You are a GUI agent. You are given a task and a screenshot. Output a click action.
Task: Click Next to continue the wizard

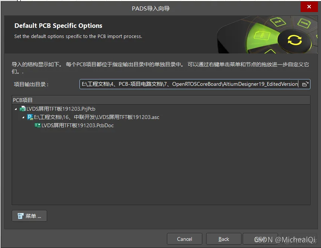pos(260,239)
